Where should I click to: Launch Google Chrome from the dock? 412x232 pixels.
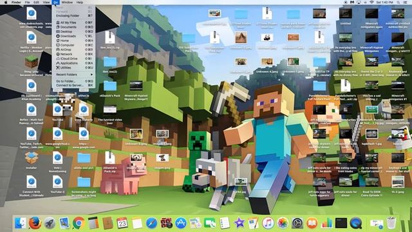click(x=79, y=223)
